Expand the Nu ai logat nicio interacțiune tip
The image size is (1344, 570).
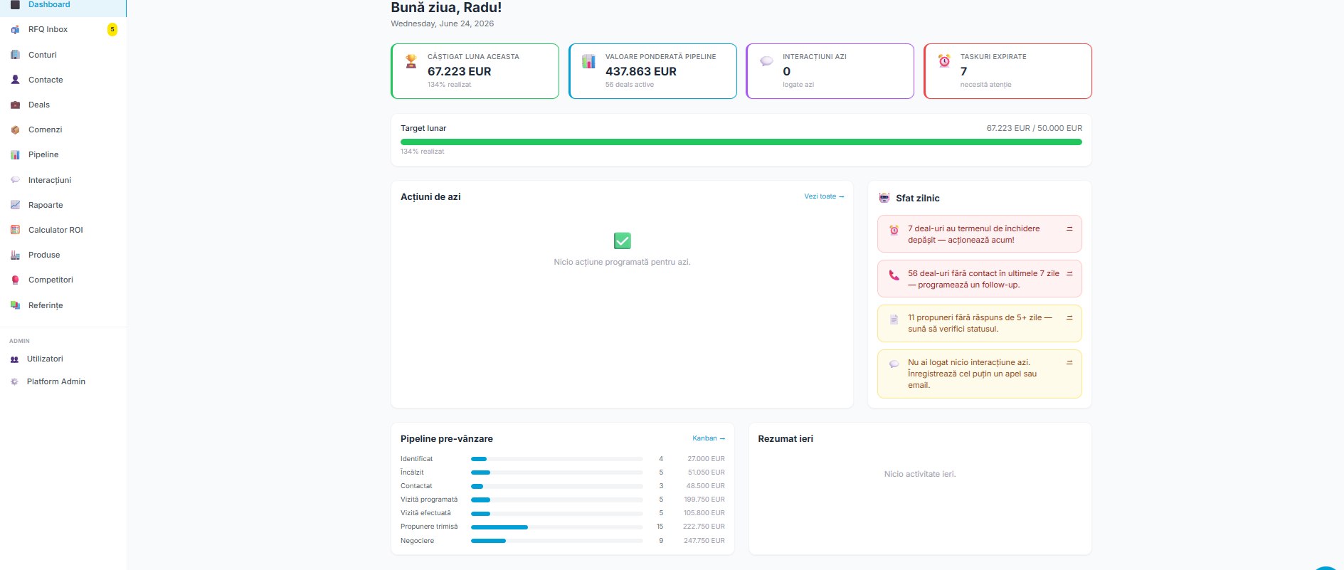(x=1069, y=363)
